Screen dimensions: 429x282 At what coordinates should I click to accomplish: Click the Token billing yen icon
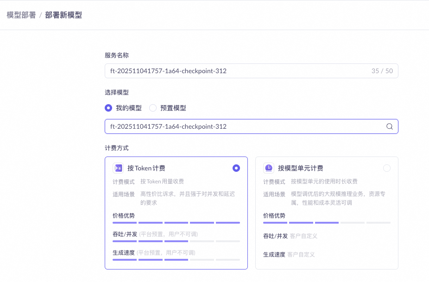point(119,168)
